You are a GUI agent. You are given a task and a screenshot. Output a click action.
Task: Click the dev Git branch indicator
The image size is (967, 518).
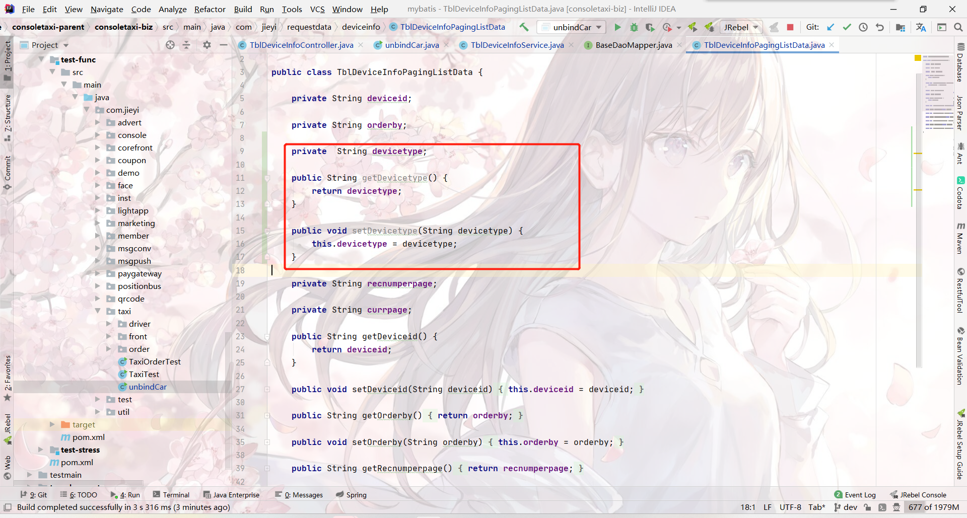846,507
